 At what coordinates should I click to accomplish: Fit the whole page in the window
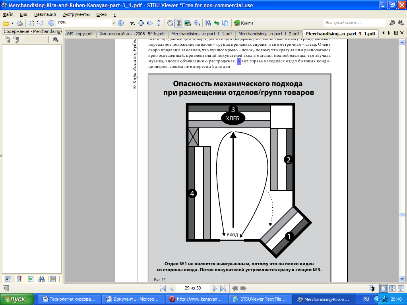pos(141,23)
